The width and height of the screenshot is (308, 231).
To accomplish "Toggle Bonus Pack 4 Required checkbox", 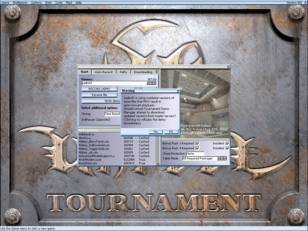I will click(197, 148).
